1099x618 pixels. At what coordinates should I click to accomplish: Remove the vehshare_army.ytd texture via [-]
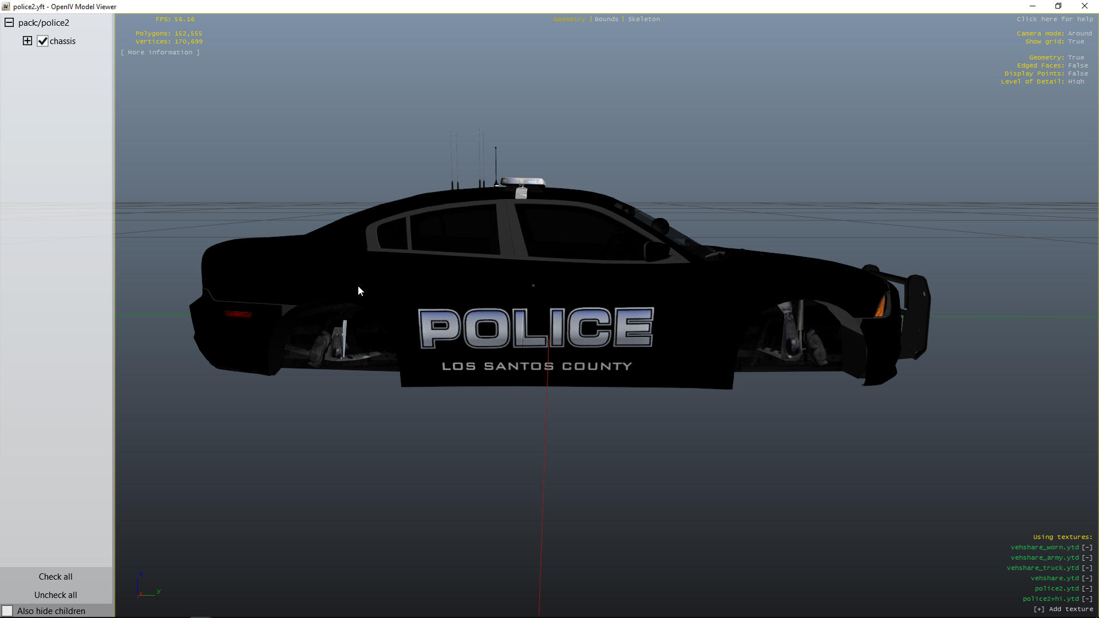1087,558
